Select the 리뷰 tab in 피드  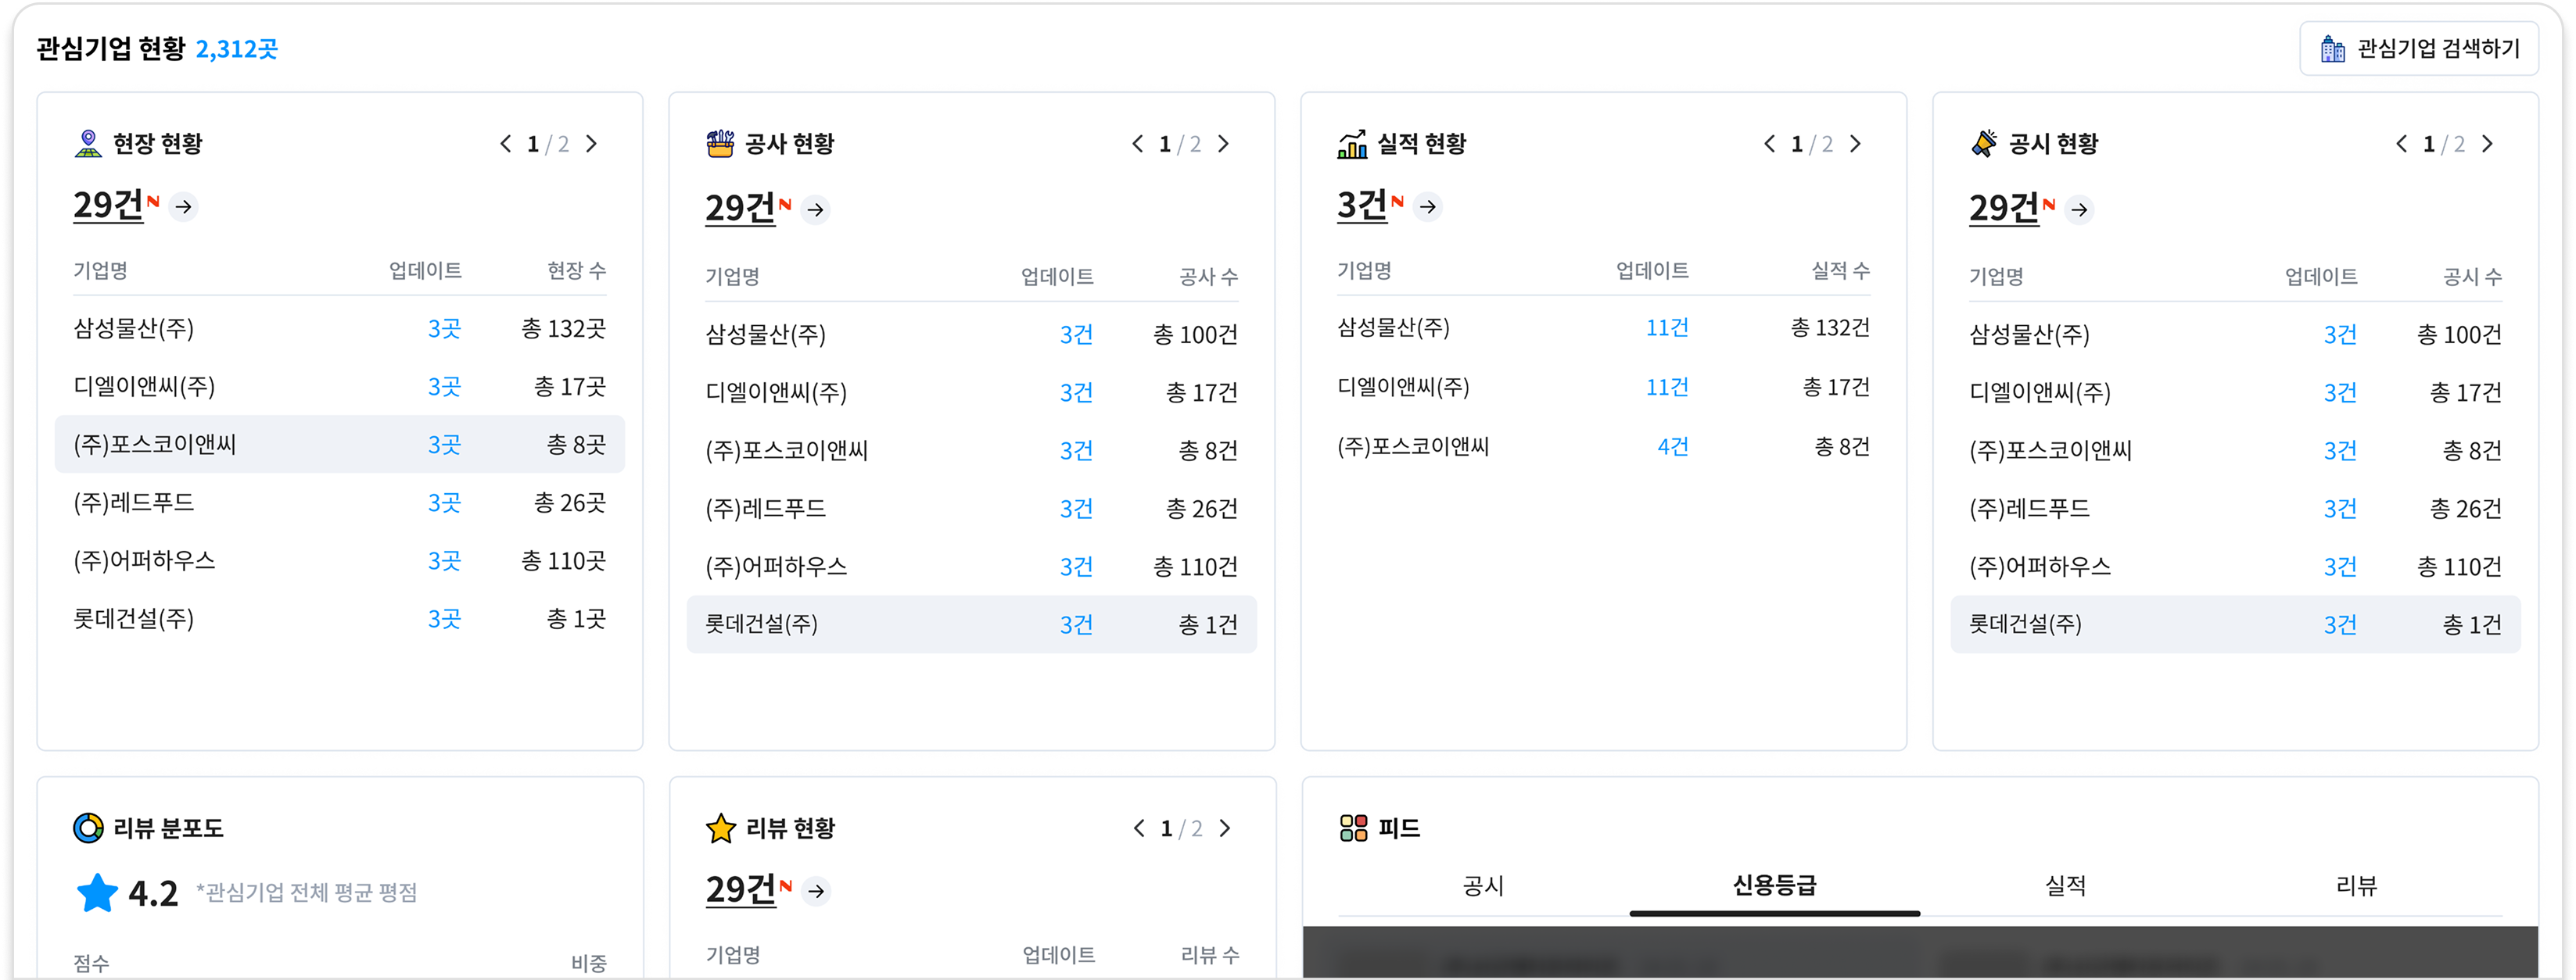(2356, 886)
